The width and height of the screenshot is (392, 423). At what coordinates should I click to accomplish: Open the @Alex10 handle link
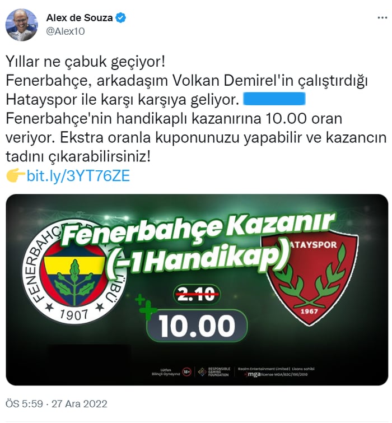66,31
